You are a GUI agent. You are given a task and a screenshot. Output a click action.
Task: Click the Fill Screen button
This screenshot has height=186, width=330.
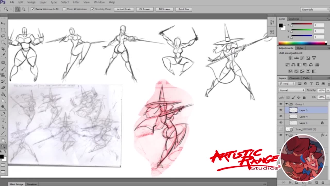point(164,9)
